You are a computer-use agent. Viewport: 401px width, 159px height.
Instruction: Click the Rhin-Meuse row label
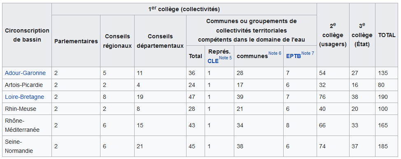(21, 109)
